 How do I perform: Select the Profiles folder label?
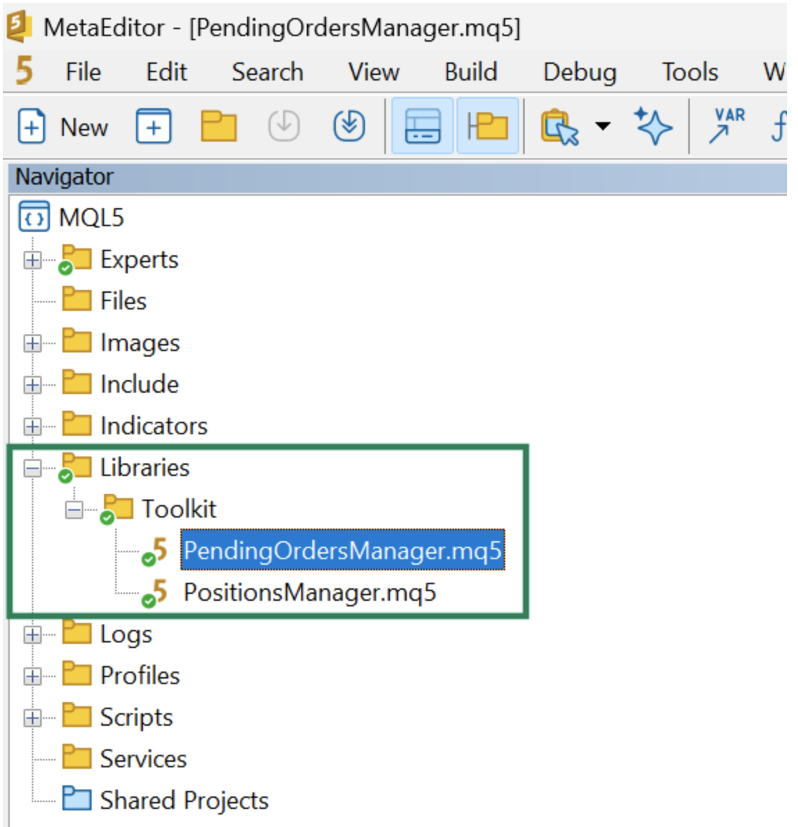point(139,676)
